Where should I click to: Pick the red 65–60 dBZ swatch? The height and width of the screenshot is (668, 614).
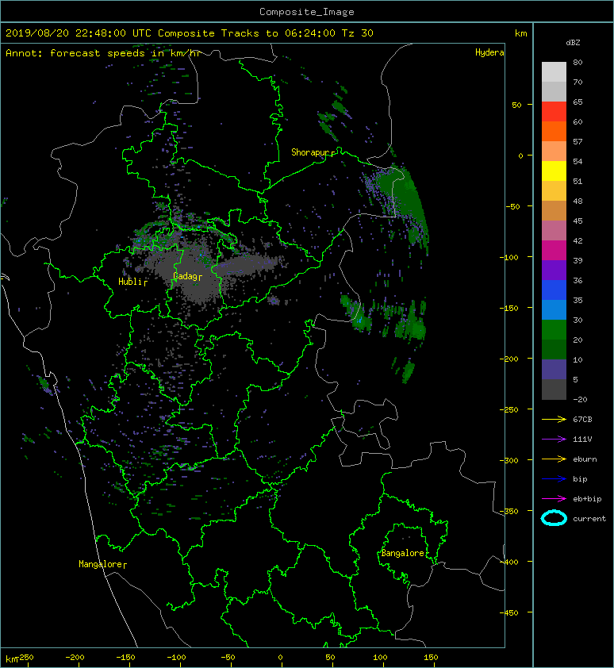[554, 111]
